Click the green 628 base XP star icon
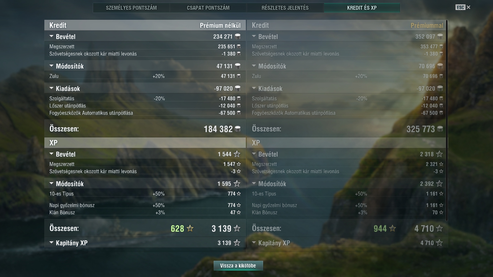 click(190, 228)
